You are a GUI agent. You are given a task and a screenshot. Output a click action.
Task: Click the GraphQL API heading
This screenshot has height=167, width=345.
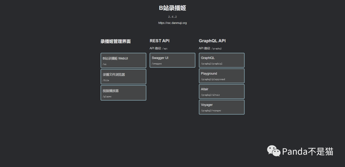(x=212, y=41)
